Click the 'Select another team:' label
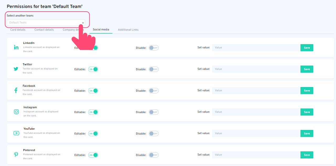 (x=20, y=16)
